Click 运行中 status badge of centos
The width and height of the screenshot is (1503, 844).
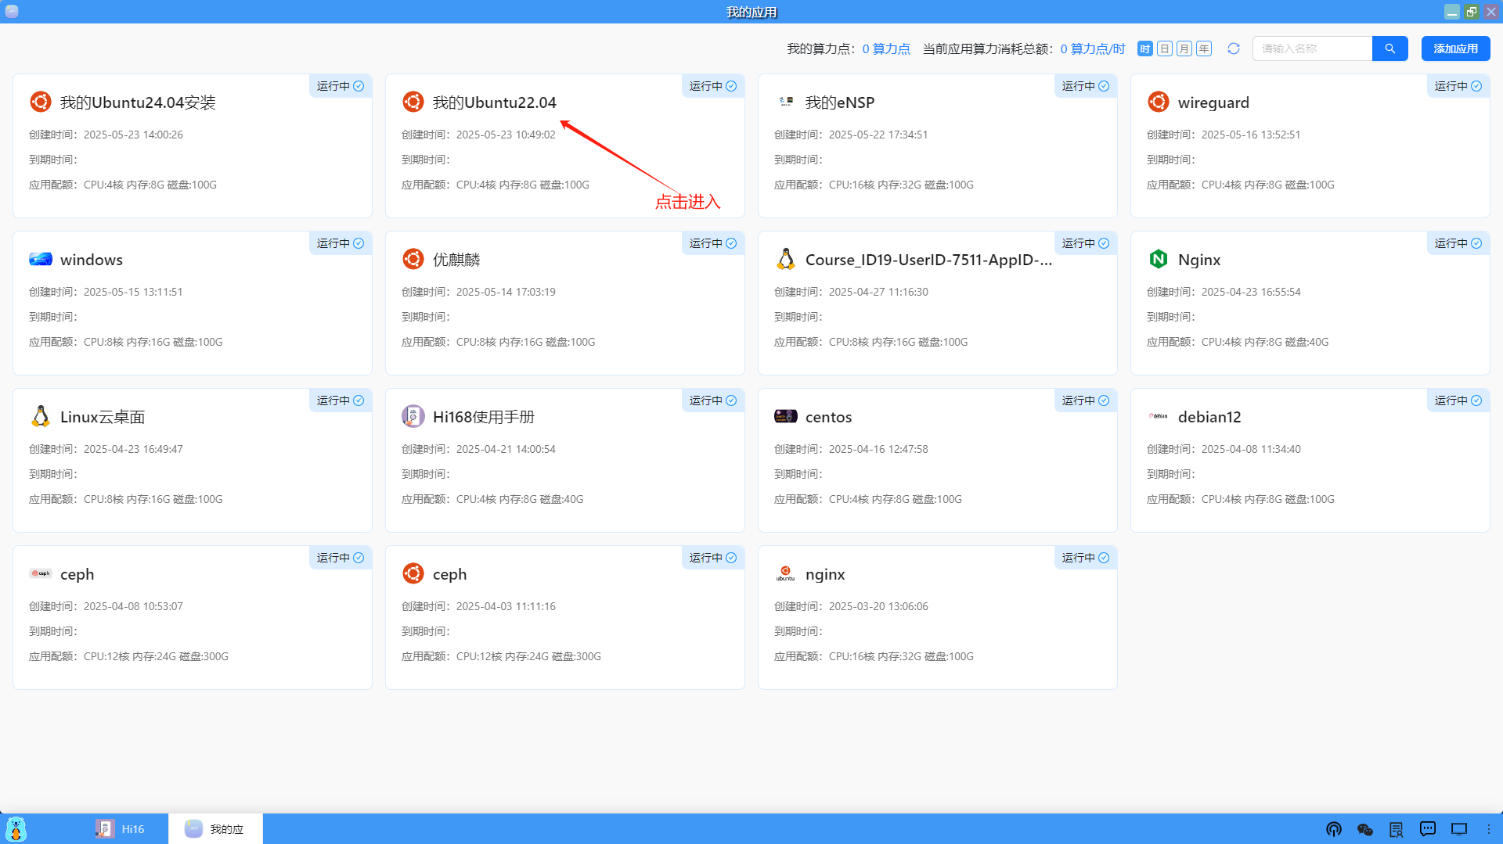tap(1086, 400)
